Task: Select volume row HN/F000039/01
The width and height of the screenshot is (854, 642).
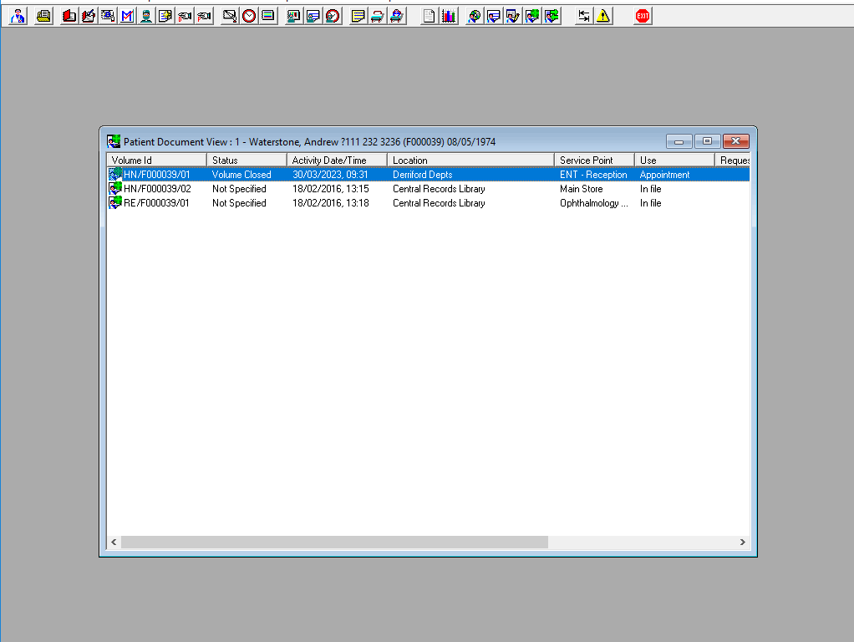Action: point(428,175)
